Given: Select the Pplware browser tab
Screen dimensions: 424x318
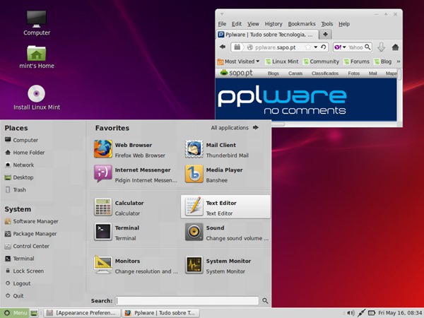Looking at the screenshot, I should tap(267, 35).
